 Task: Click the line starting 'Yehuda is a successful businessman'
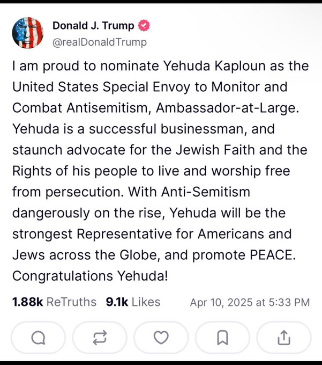(144, 129)
